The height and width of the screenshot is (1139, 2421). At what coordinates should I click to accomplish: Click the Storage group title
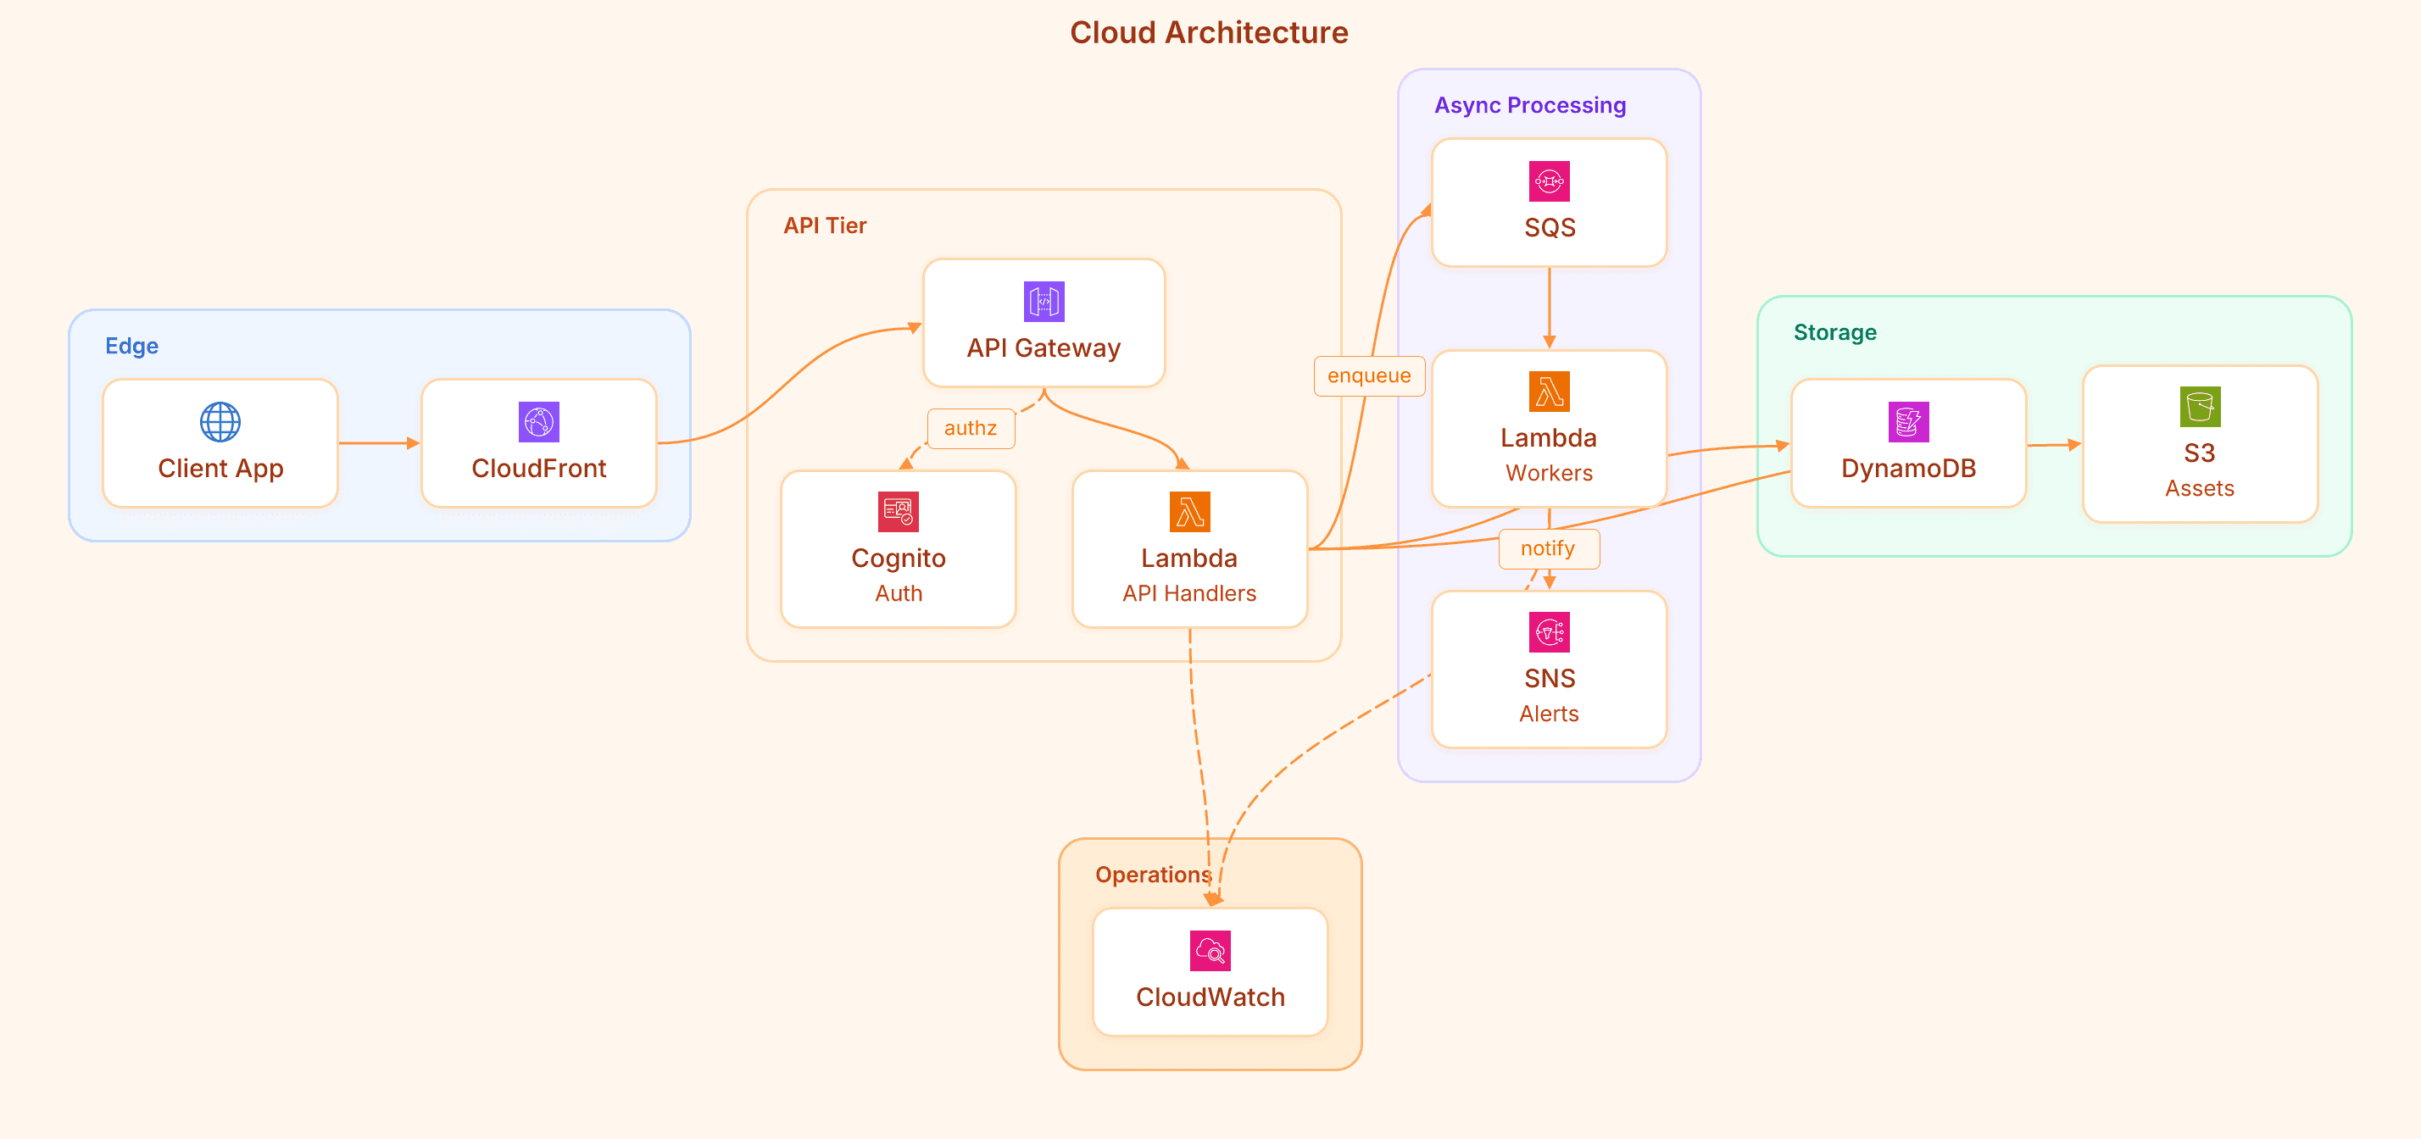[1834, 333]
